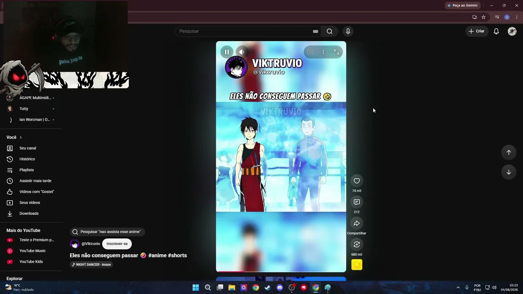Open Vídeos com "Gostei" in sidebar

[31, 192]
